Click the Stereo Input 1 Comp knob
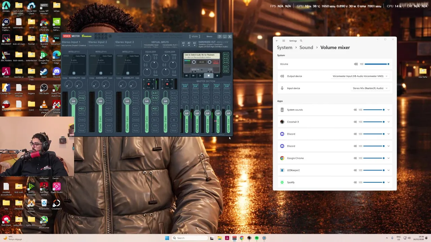The image size is (431, 242). [x=69, y=84]
